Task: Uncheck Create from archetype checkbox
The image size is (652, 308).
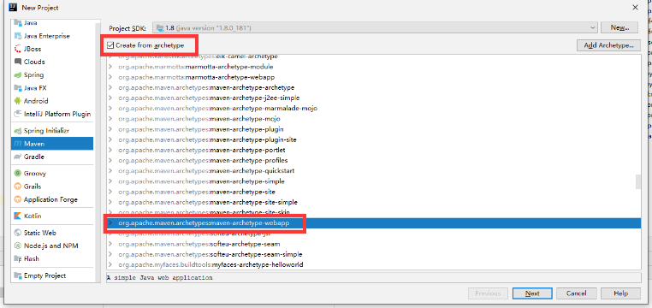Action: coord(110,45)
